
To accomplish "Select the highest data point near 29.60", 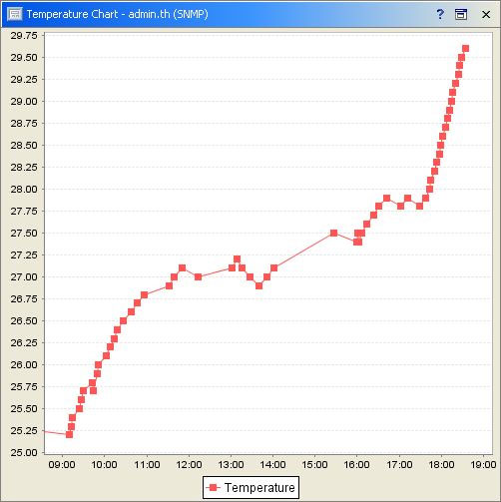I will click(x=465, y=49).
